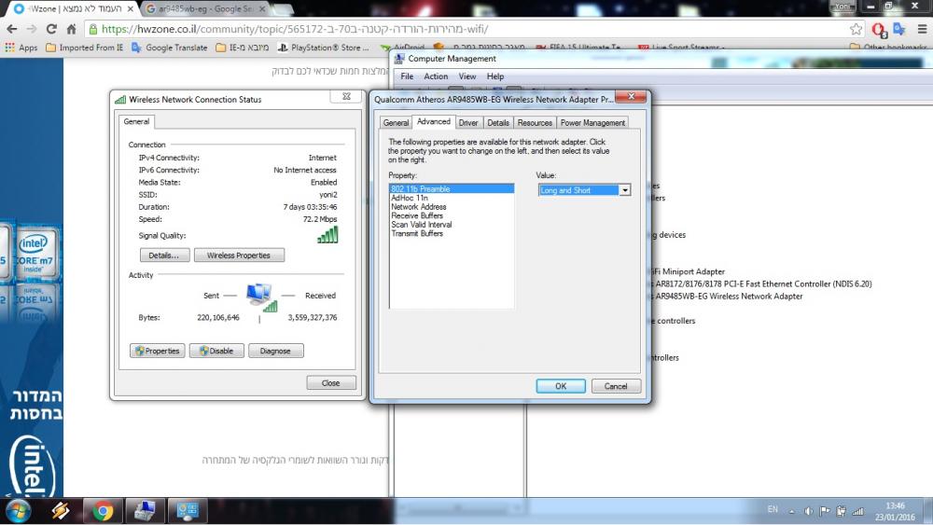Open the volume speaker tray icon
The image size is (933, 525).
[x=808, y=511]
